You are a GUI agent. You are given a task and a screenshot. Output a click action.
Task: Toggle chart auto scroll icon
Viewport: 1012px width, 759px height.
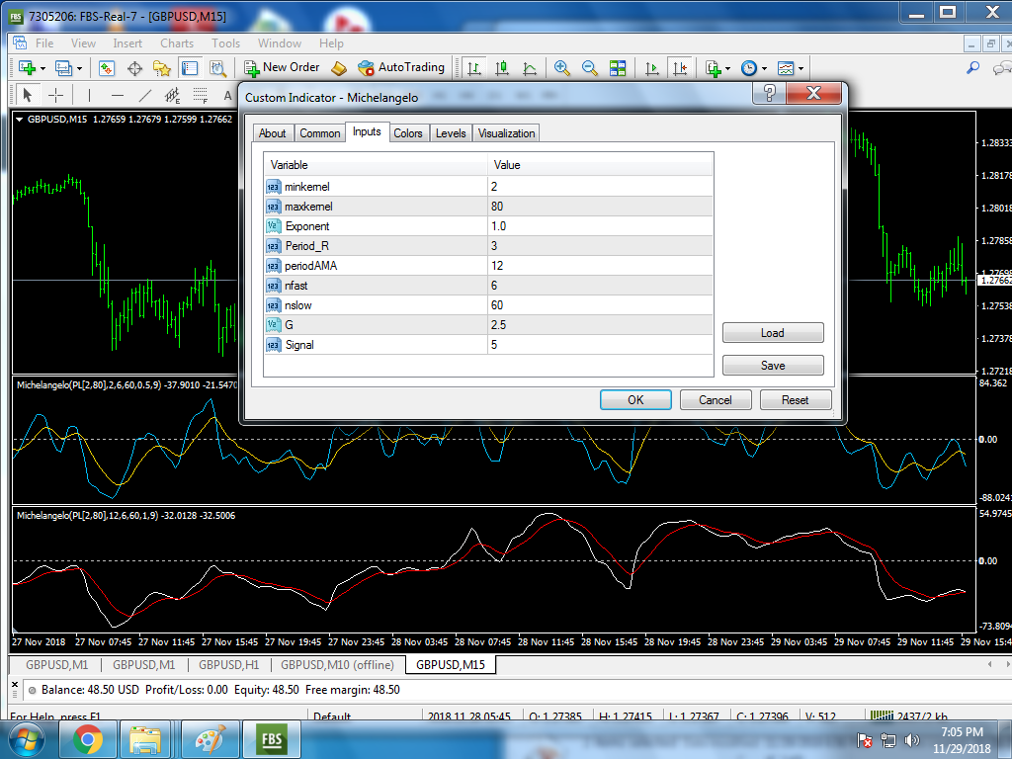point(651,68)
